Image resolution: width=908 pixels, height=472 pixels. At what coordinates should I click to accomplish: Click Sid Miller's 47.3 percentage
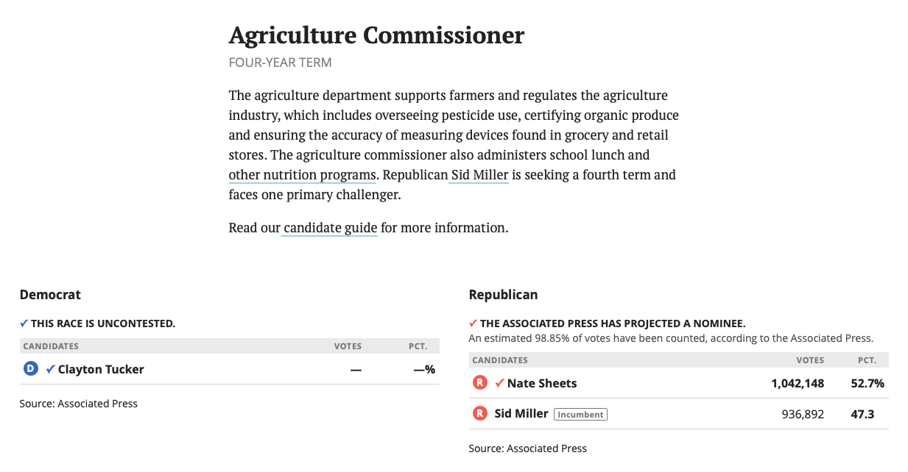862,414
